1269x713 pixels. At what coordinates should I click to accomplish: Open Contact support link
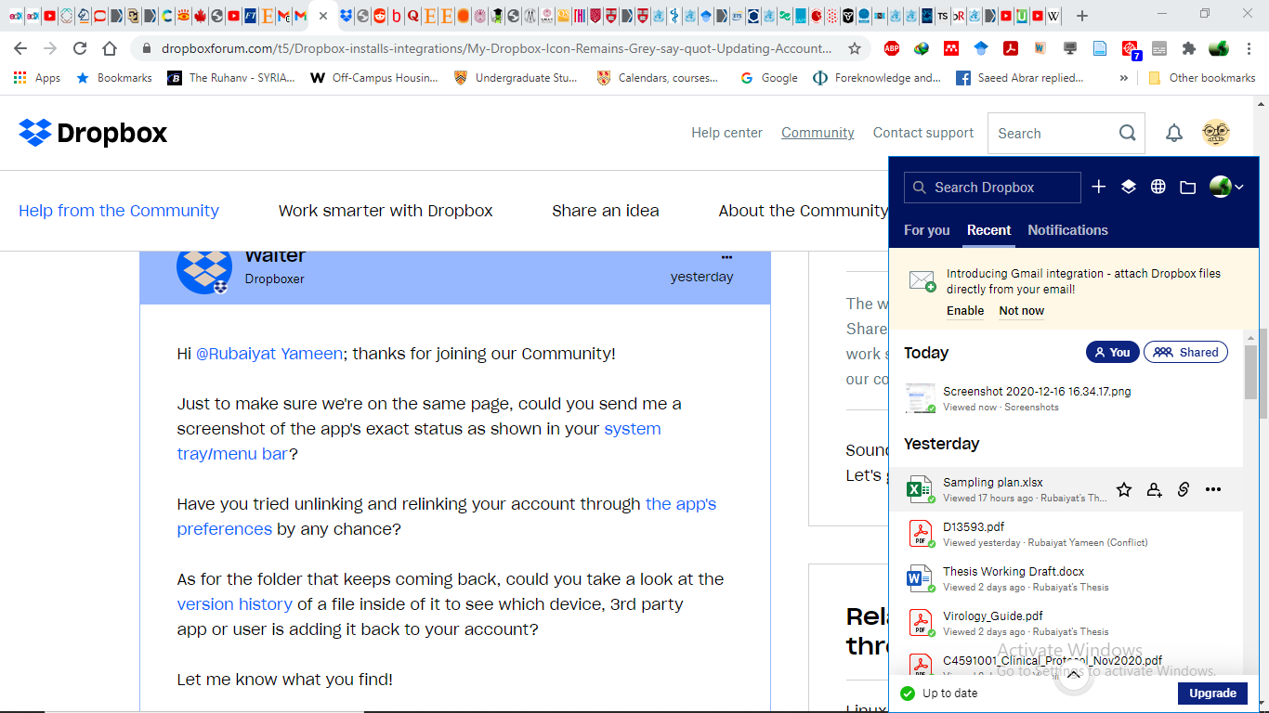[x=923, y=133]
